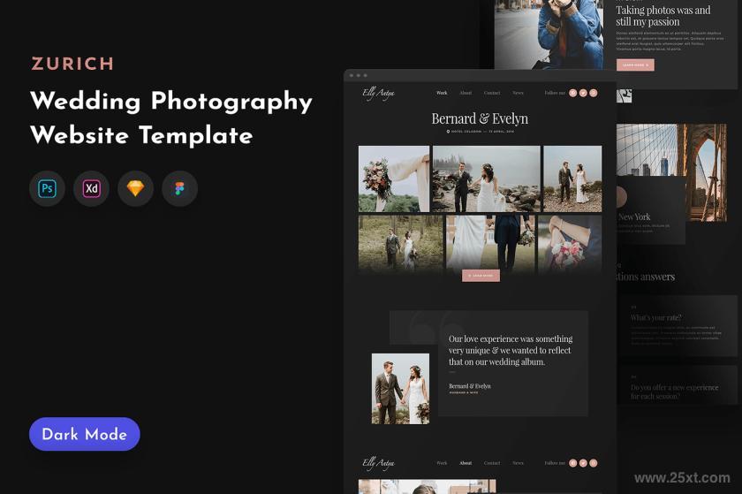Click the location pin icon under Bernard & Evelyn
The width and height of the screenshot is (742, 494).
pos(448,131)
